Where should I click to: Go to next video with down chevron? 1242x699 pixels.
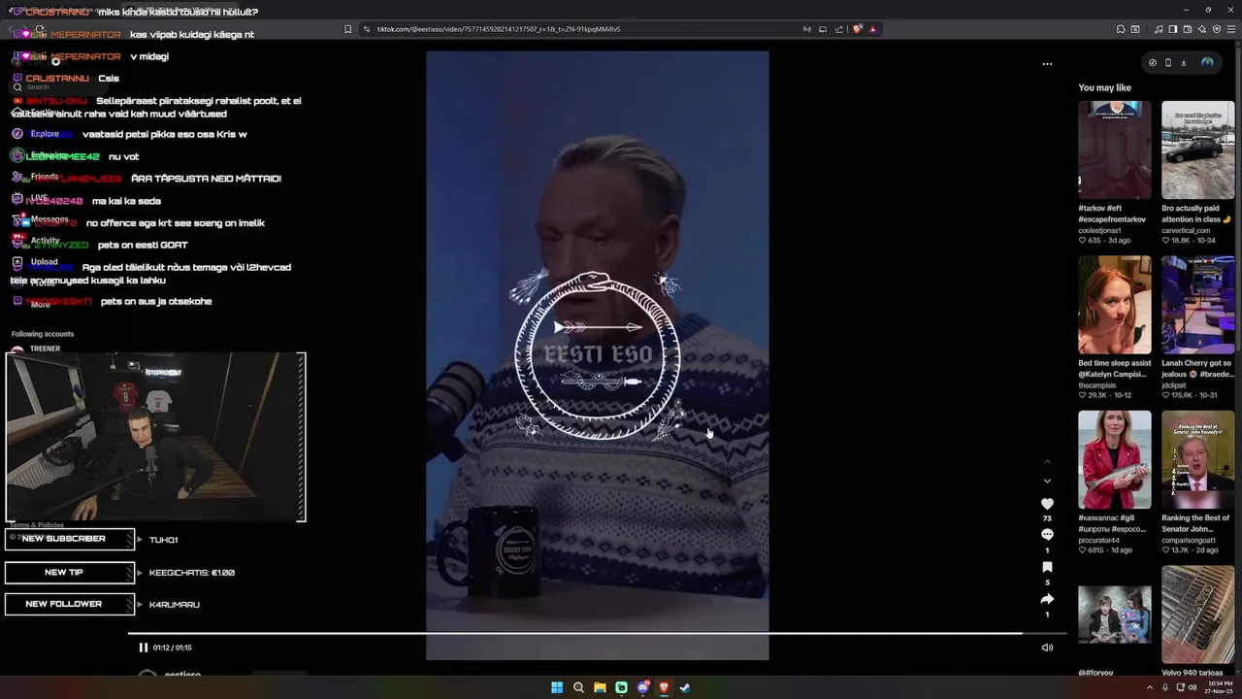pyautogui.click(x=1047, y=481)
